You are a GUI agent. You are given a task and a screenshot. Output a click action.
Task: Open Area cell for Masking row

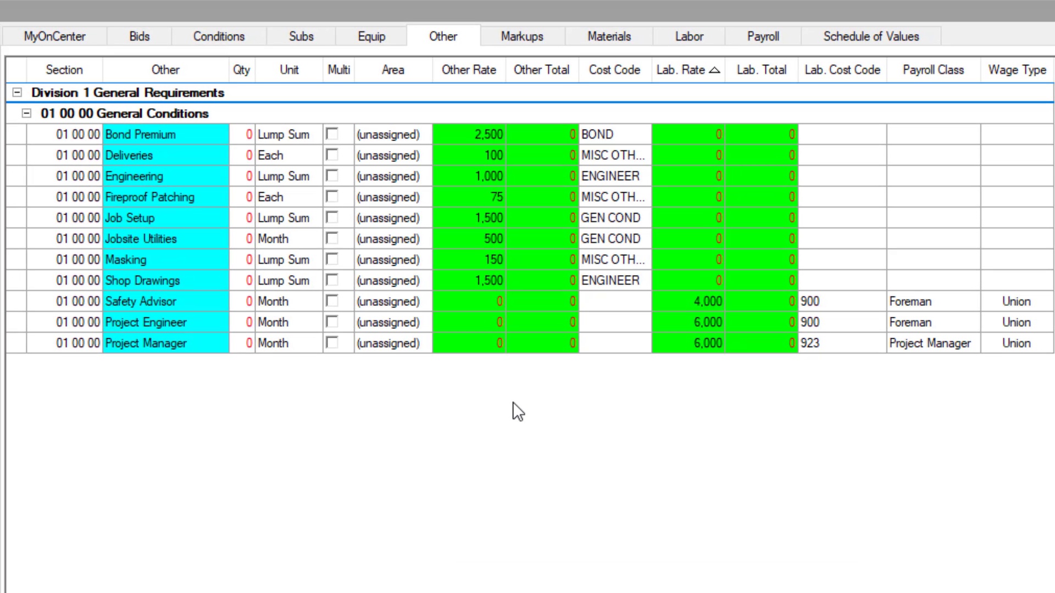click(x=393, y=260)
